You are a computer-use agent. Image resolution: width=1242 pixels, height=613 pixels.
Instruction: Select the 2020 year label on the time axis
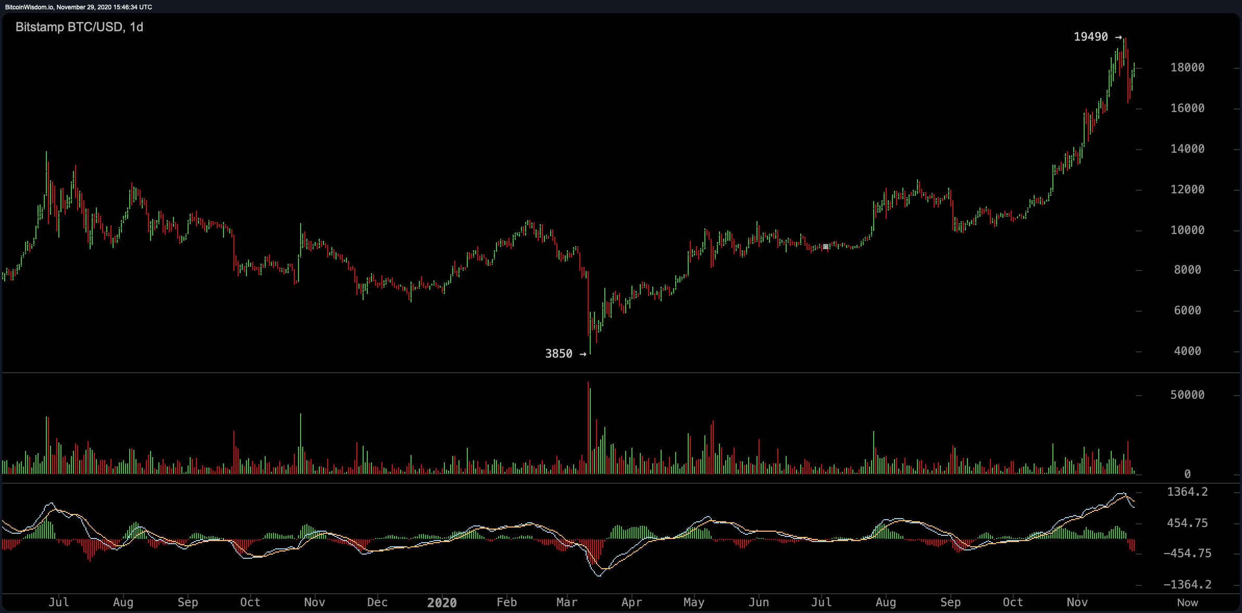(442, 603)
